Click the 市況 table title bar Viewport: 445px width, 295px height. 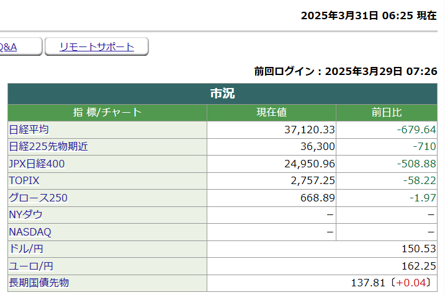tap(222, 94)
